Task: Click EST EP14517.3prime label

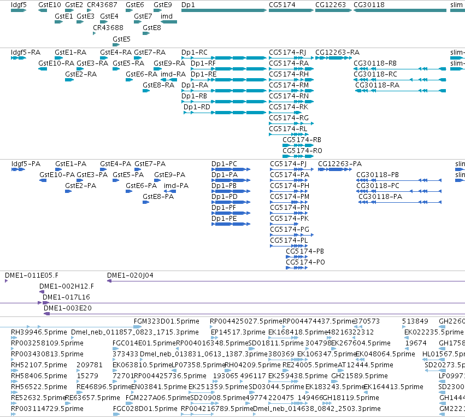Action: click(x=238, y=332)
